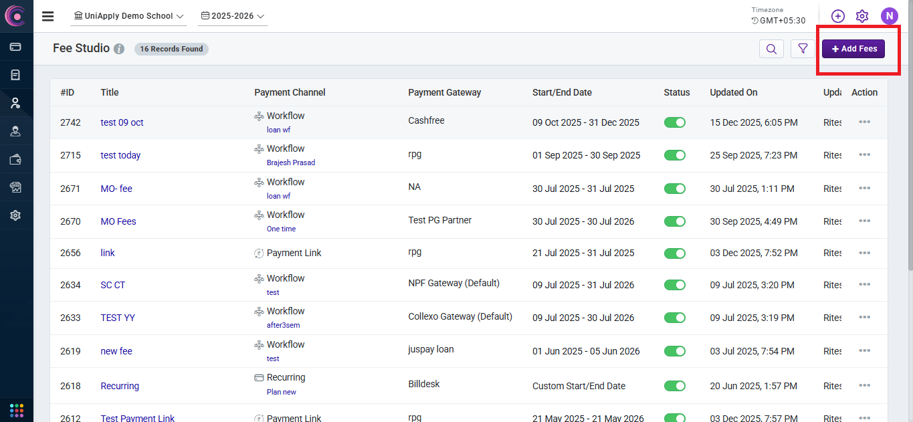Open sidebar settings cog menu item

[15, 215]
